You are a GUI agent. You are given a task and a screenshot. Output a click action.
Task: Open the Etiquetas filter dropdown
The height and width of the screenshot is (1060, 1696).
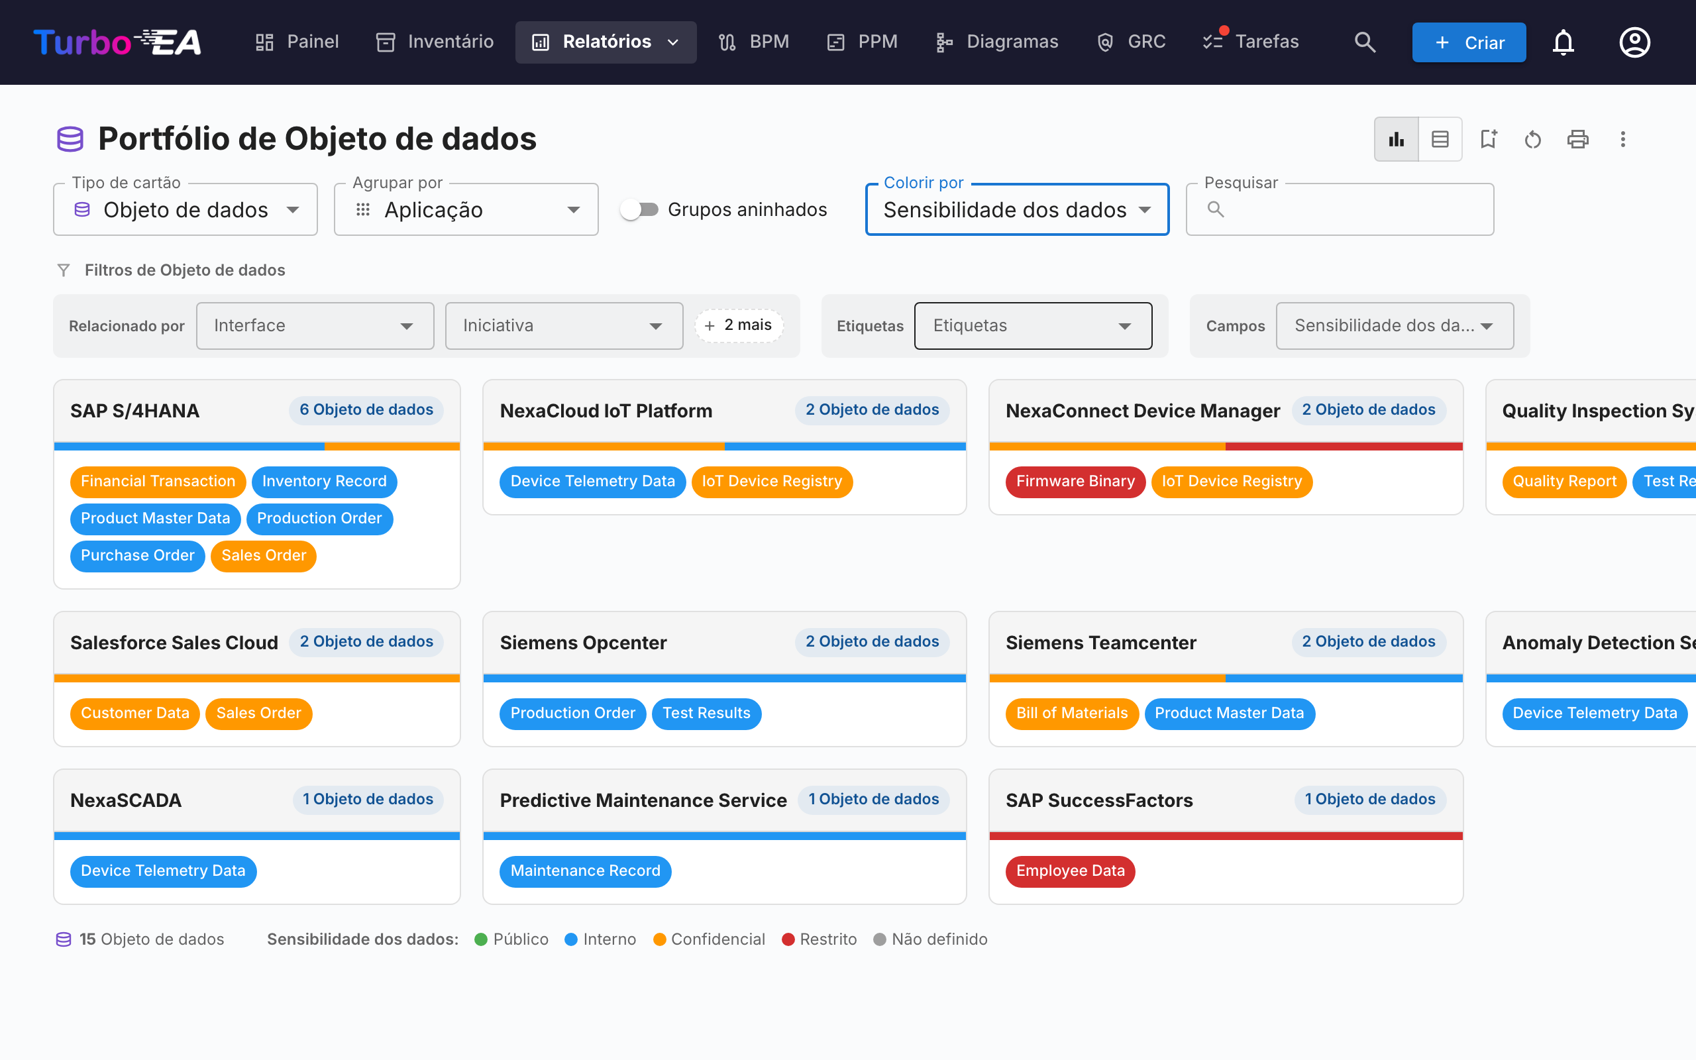click(1033, 325)
